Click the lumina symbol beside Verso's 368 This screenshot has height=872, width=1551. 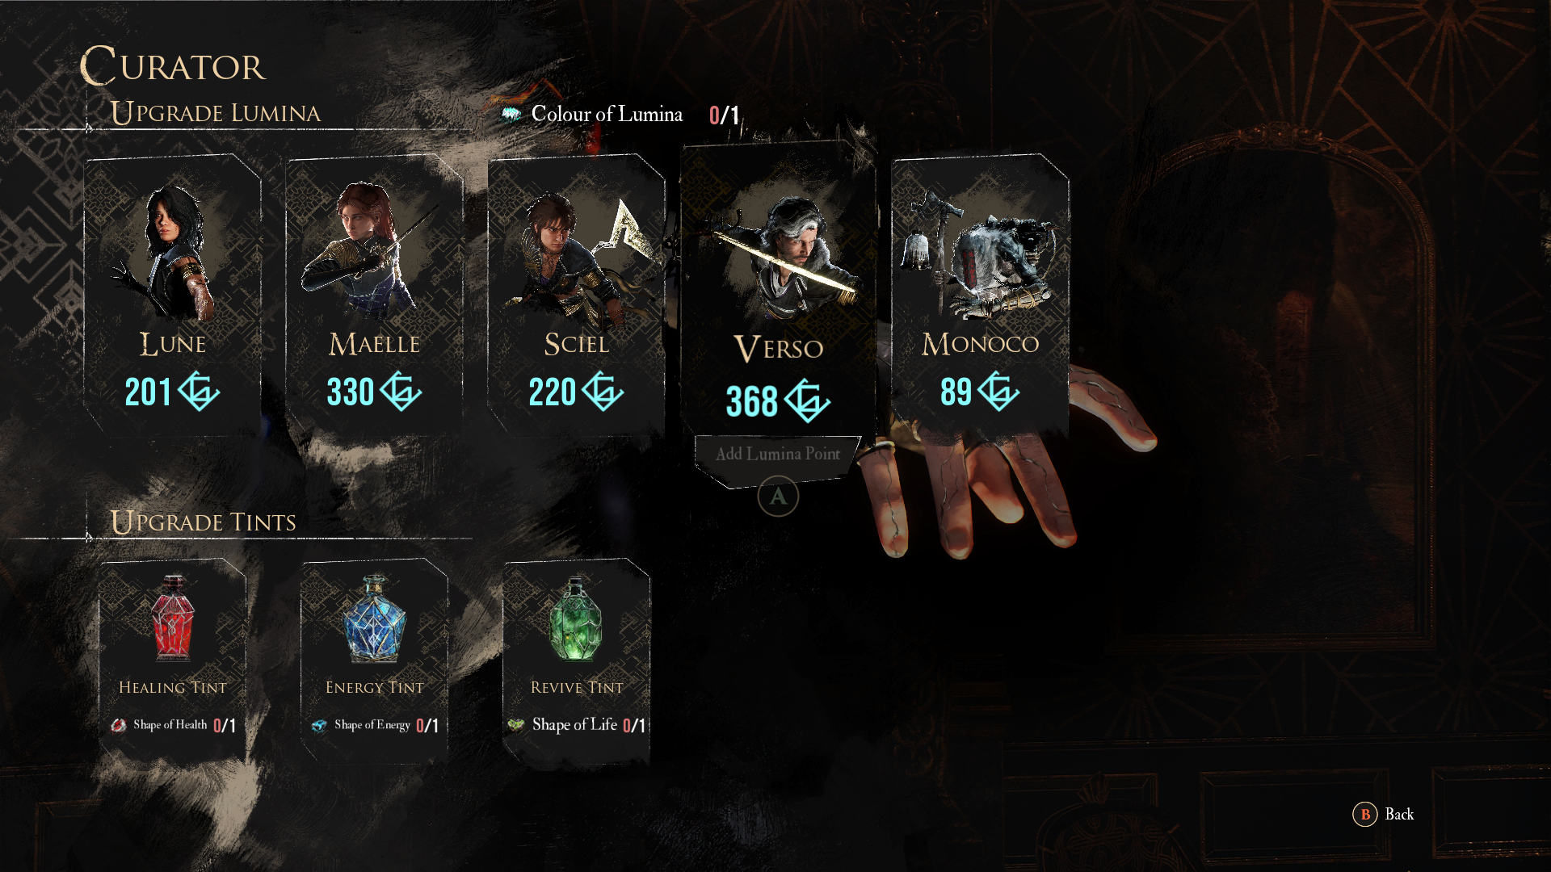pyautogui.click(x=807, y=400)
